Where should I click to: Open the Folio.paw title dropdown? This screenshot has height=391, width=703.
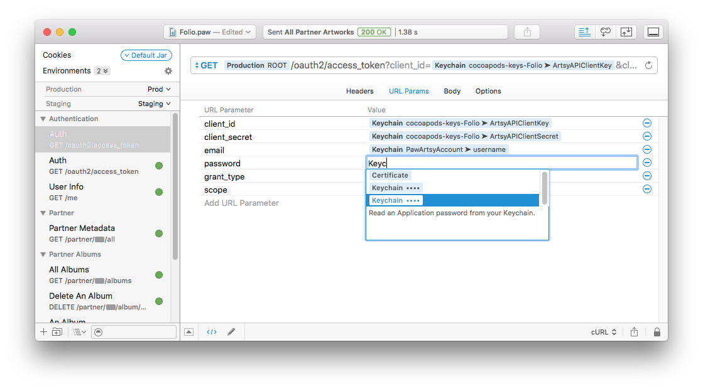pyautogui.click(x=210, y=32)
